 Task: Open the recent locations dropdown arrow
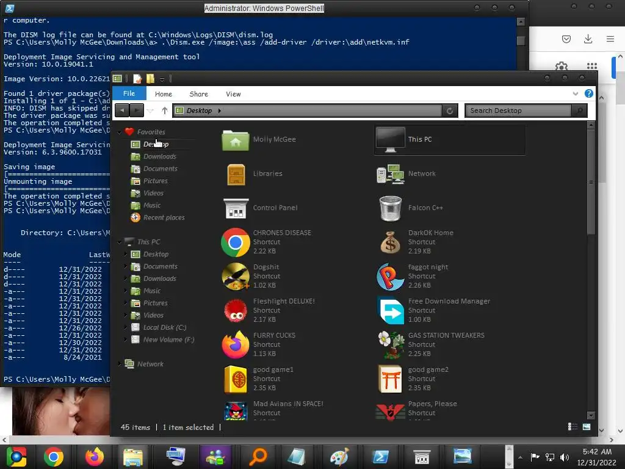(150, 111)
